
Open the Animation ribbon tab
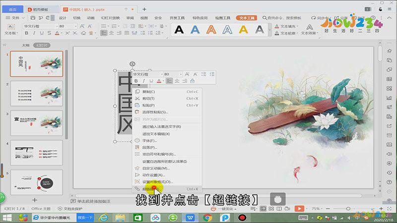[91, 18]
